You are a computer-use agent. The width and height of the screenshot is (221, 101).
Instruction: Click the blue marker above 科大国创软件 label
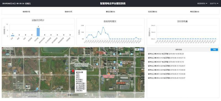114,68
